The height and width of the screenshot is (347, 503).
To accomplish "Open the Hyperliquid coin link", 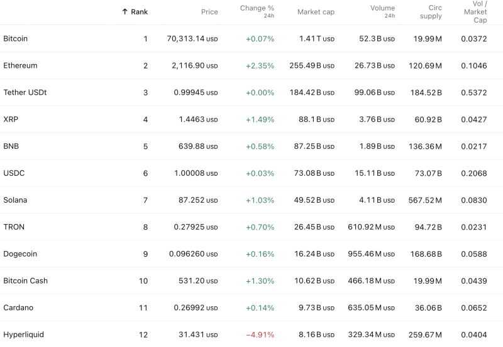I will 23,334.
